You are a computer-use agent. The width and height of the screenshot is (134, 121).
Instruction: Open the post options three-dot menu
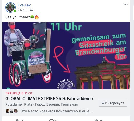pos(126,4)
